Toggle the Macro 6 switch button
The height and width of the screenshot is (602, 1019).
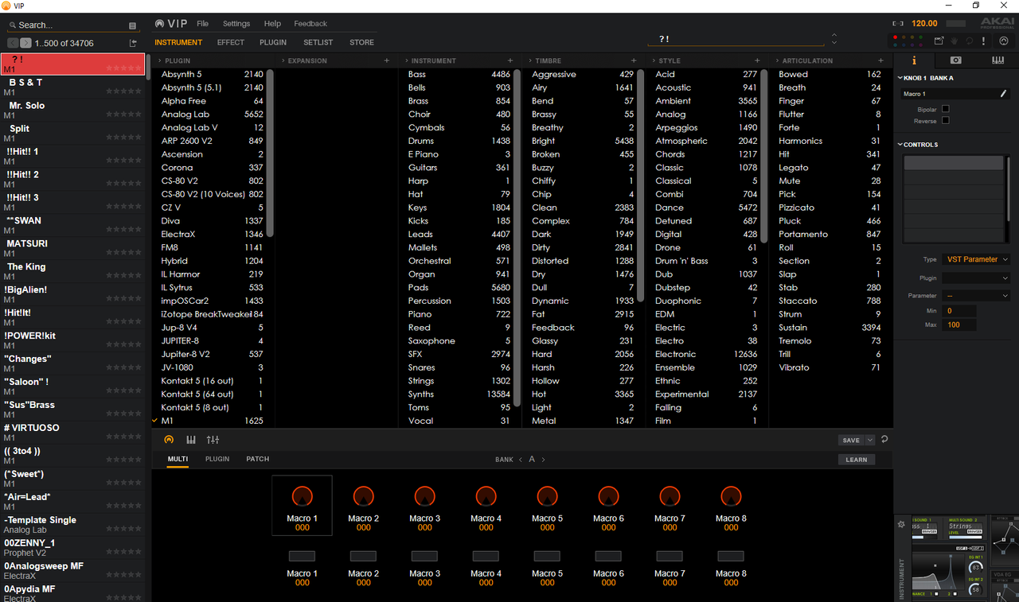(x=608, y=557)
